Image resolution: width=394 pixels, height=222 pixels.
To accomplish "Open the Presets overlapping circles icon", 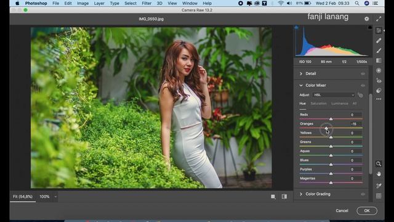I will [x=379, y=91].
